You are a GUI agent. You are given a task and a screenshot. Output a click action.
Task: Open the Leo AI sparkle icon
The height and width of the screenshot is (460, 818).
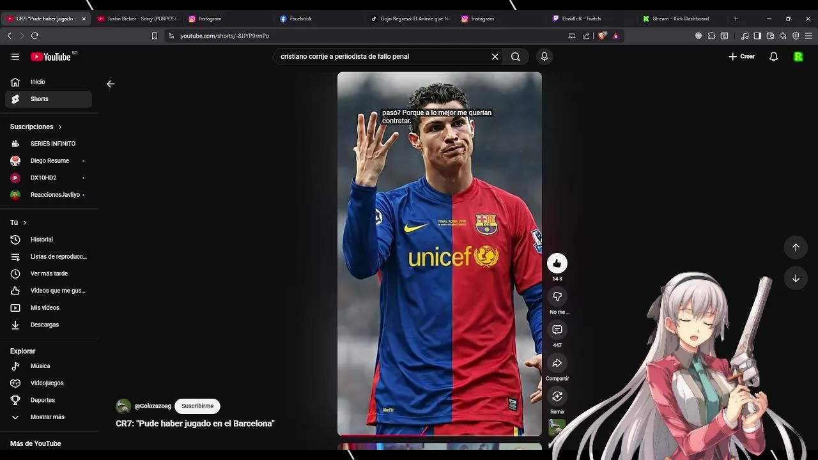783,36
